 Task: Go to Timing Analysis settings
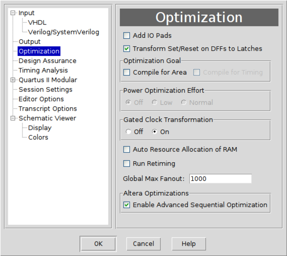[43, 70]
